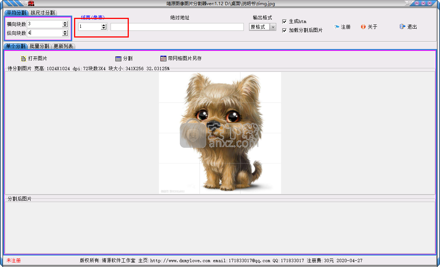This screenshot has height=267, width=440.
Task: Click the homepage http://www.dxmylove.com text
Action: [x=180, y=261]
